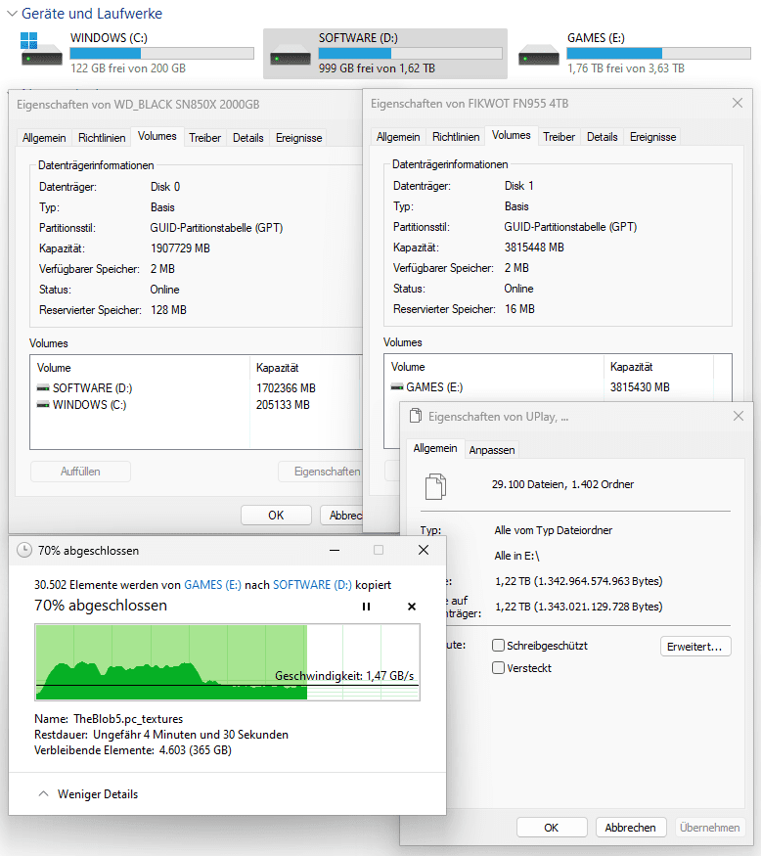Click the copy speed progress graph
761x856 pixels.
(x=227, y=662)
